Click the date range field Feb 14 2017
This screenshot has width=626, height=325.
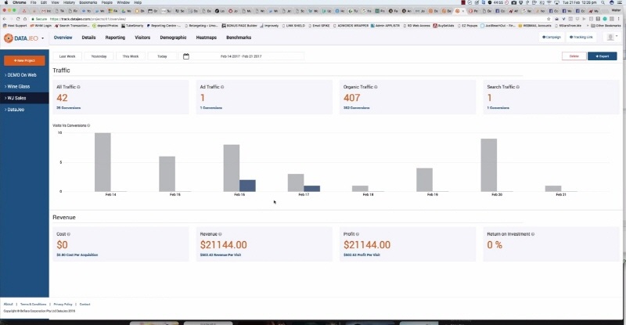click(x=241, y=56)
